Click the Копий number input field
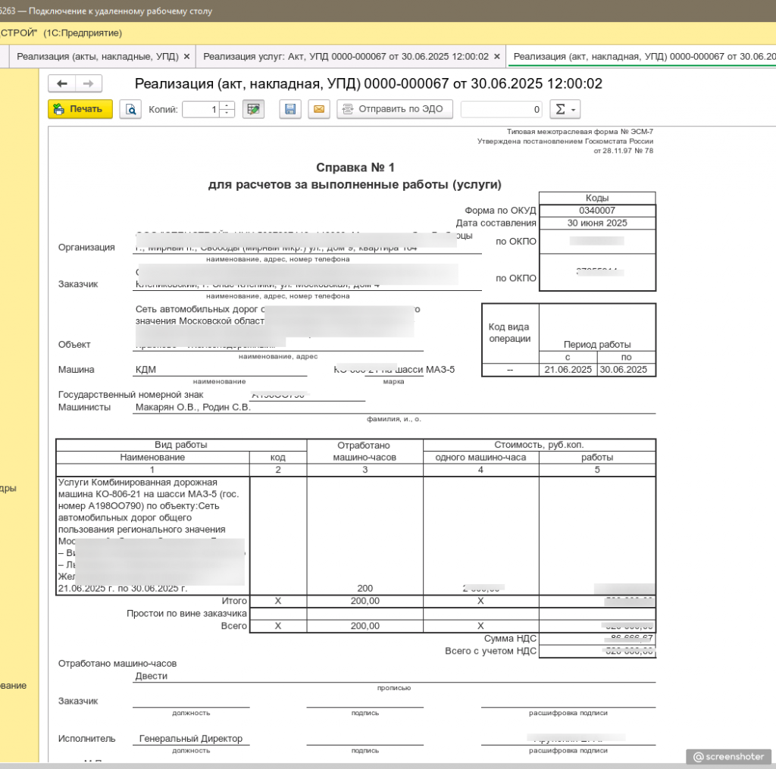Viewport: 776px width, 769px height. (201, 109)
